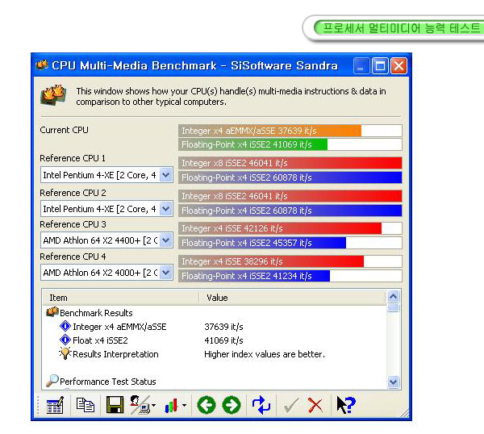Click the light bulb Results Interpretation icon
Screen dimensions: 484x434
pyautogui.click(x=65, y=354)
